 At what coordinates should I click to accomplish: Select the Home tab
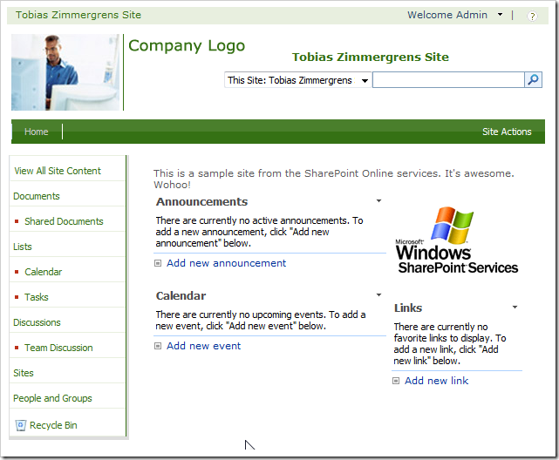point(37,132)
